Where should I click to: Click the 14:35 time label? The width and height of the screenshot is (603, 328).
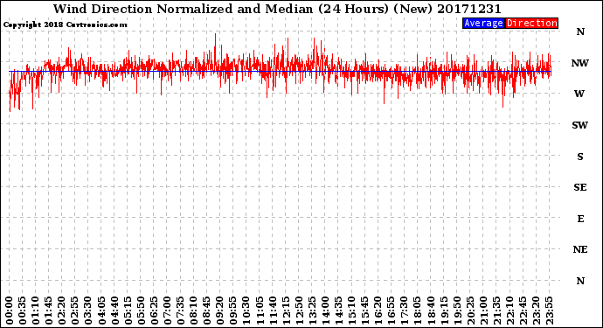tap(338, 311)
